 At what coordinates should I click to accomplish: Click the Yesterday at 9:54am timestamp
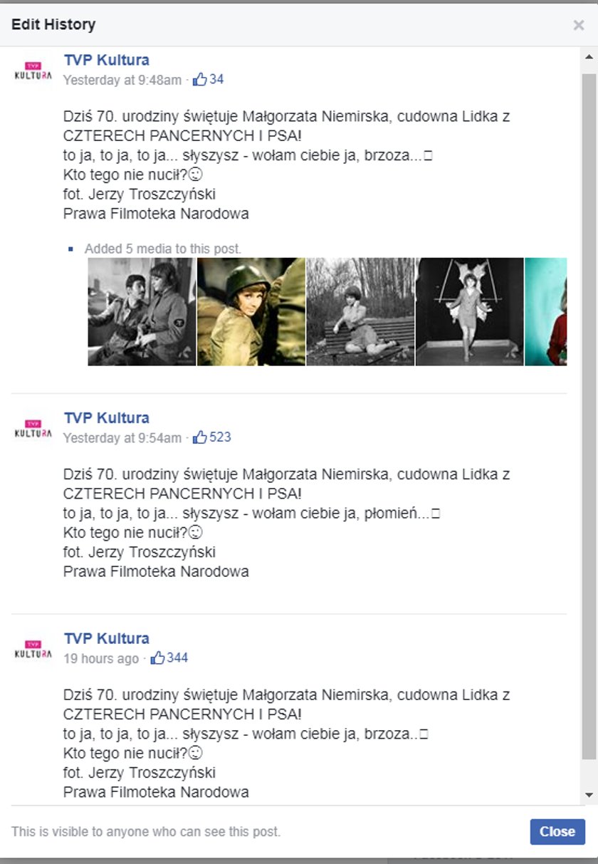(x=122, y=437)
